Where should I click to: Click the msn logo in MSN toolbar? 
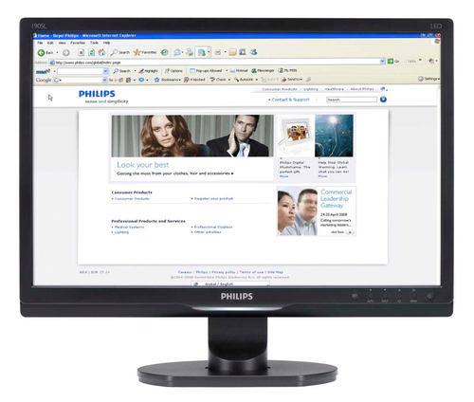click(x=43, y=71)
